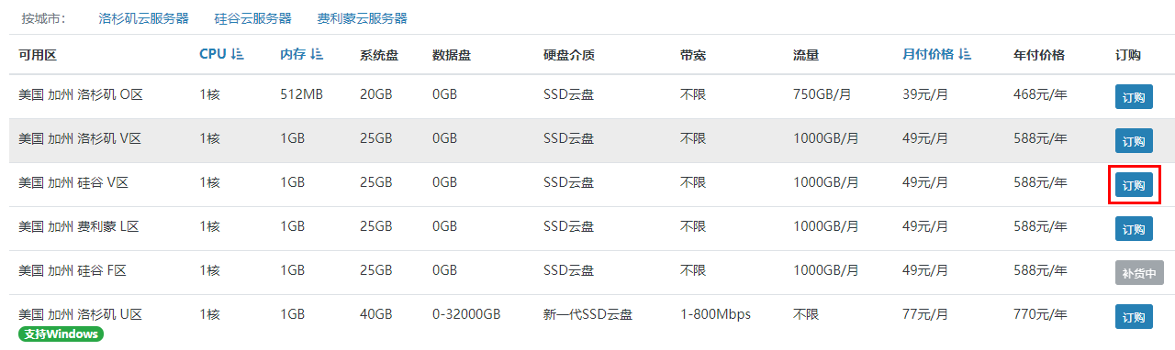Image resolution: width=1175 pixels, height=350 pixels.
Task: Order the 洛杉矶 O区 512MB plan
Action: 1134,97
